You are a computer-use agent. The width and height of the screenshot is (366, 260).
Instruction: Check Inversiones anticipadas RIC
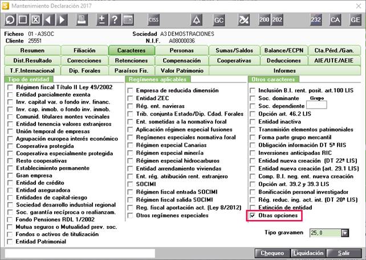tap(253, 153)
